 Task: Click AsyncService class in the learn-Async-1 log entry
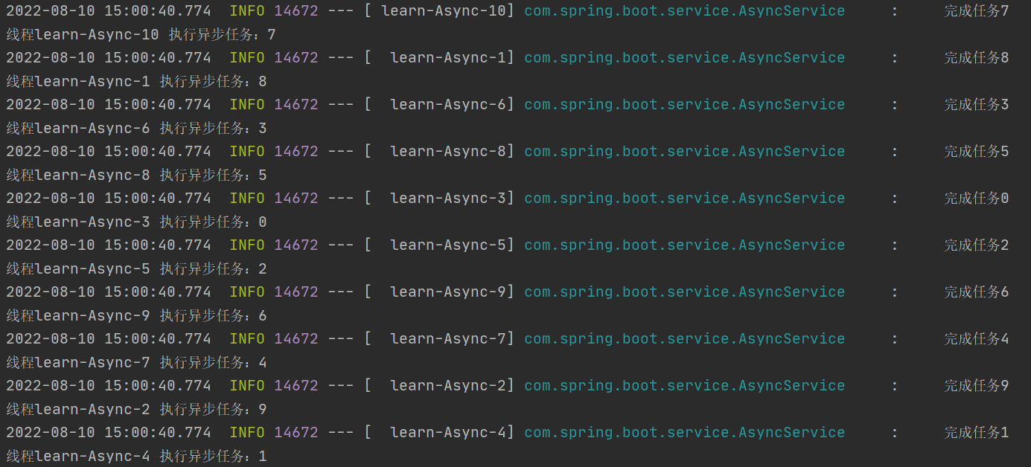684,58
